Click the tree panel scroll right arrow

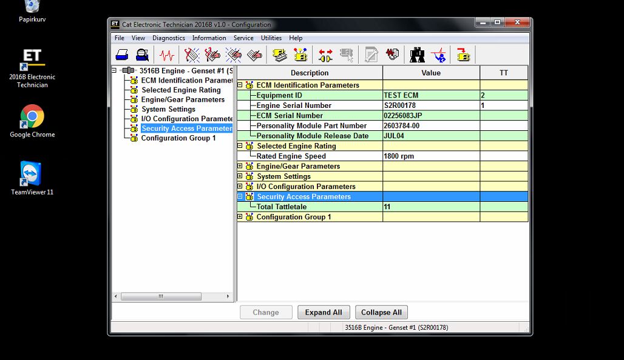228,296
